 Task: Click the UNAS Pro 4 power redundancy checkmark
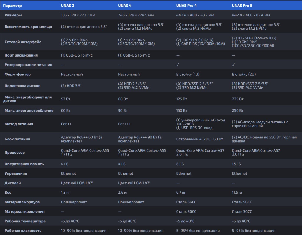(178, 65)
